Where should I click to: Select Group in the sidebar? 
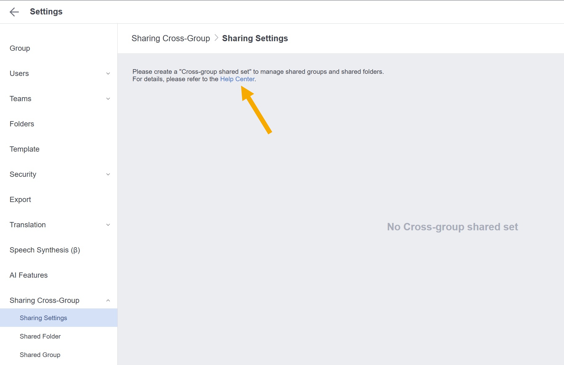20,48
